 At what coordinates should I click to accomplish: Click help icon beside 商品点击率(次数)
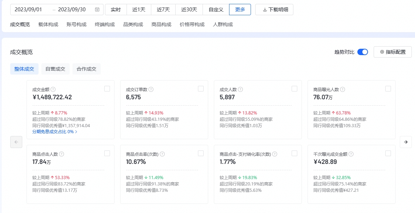click(x=162, y=154)
